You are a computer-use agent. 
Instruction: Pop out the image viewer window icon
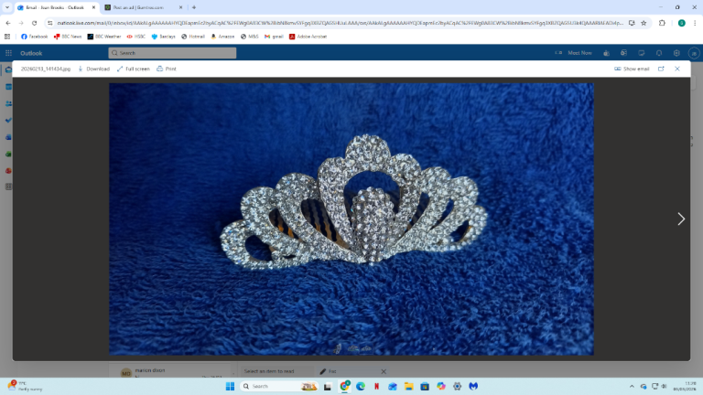point(661,69)
